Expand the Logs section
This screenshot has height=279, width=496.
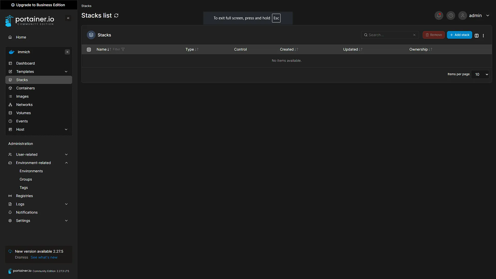[x=66, y=204]
